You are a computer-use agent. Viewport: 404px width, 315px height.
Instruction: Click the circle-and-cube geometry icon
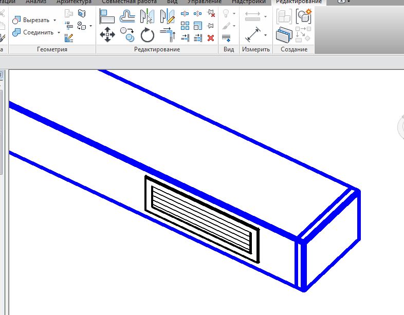tap(82, 26)
